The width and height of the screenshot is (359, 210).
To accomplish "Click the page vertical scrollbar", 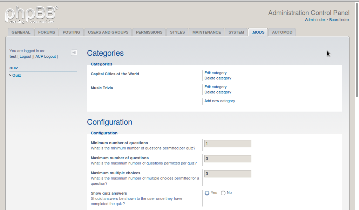I will point(357,52).
